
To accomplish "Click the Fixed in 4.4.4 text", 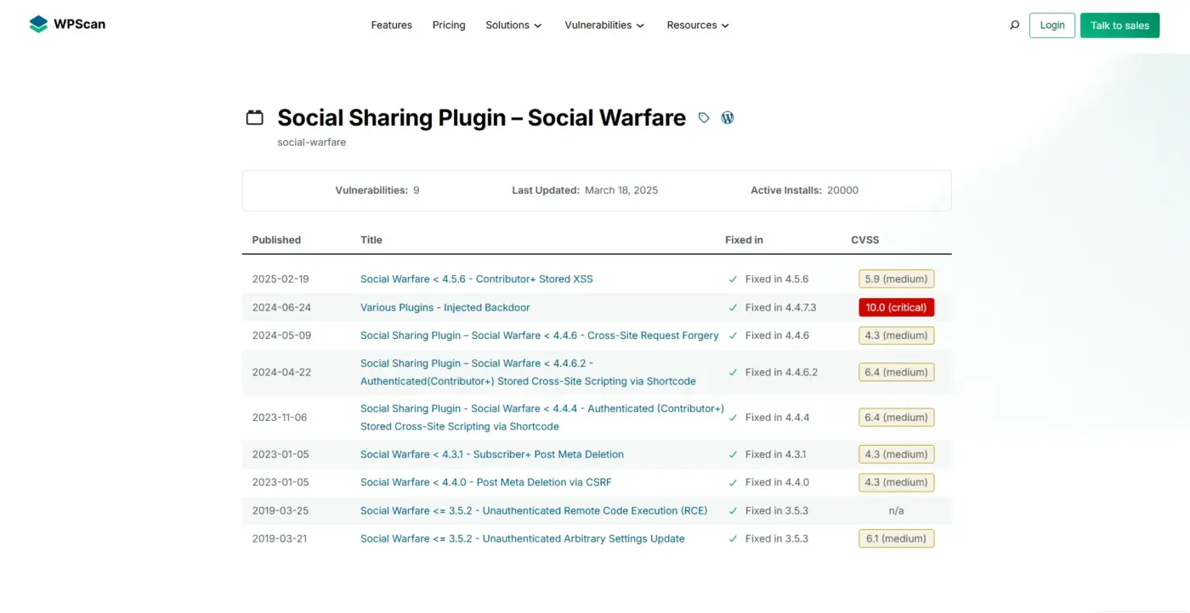I will [777, 418].
